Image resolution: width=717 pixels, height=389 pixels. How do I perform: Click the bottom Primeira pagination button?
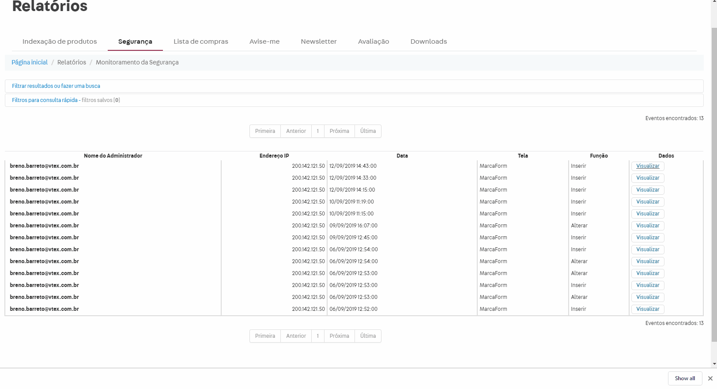coord(265,336)
